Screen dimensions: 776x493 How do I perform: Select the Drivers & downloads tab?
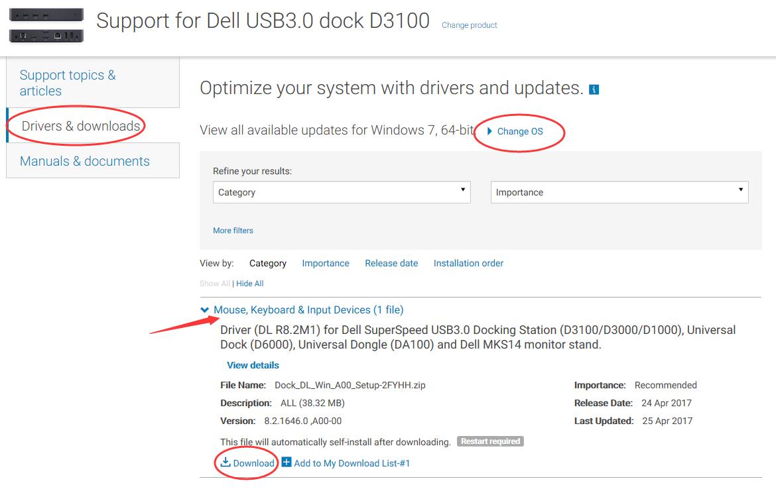(93, 126)
